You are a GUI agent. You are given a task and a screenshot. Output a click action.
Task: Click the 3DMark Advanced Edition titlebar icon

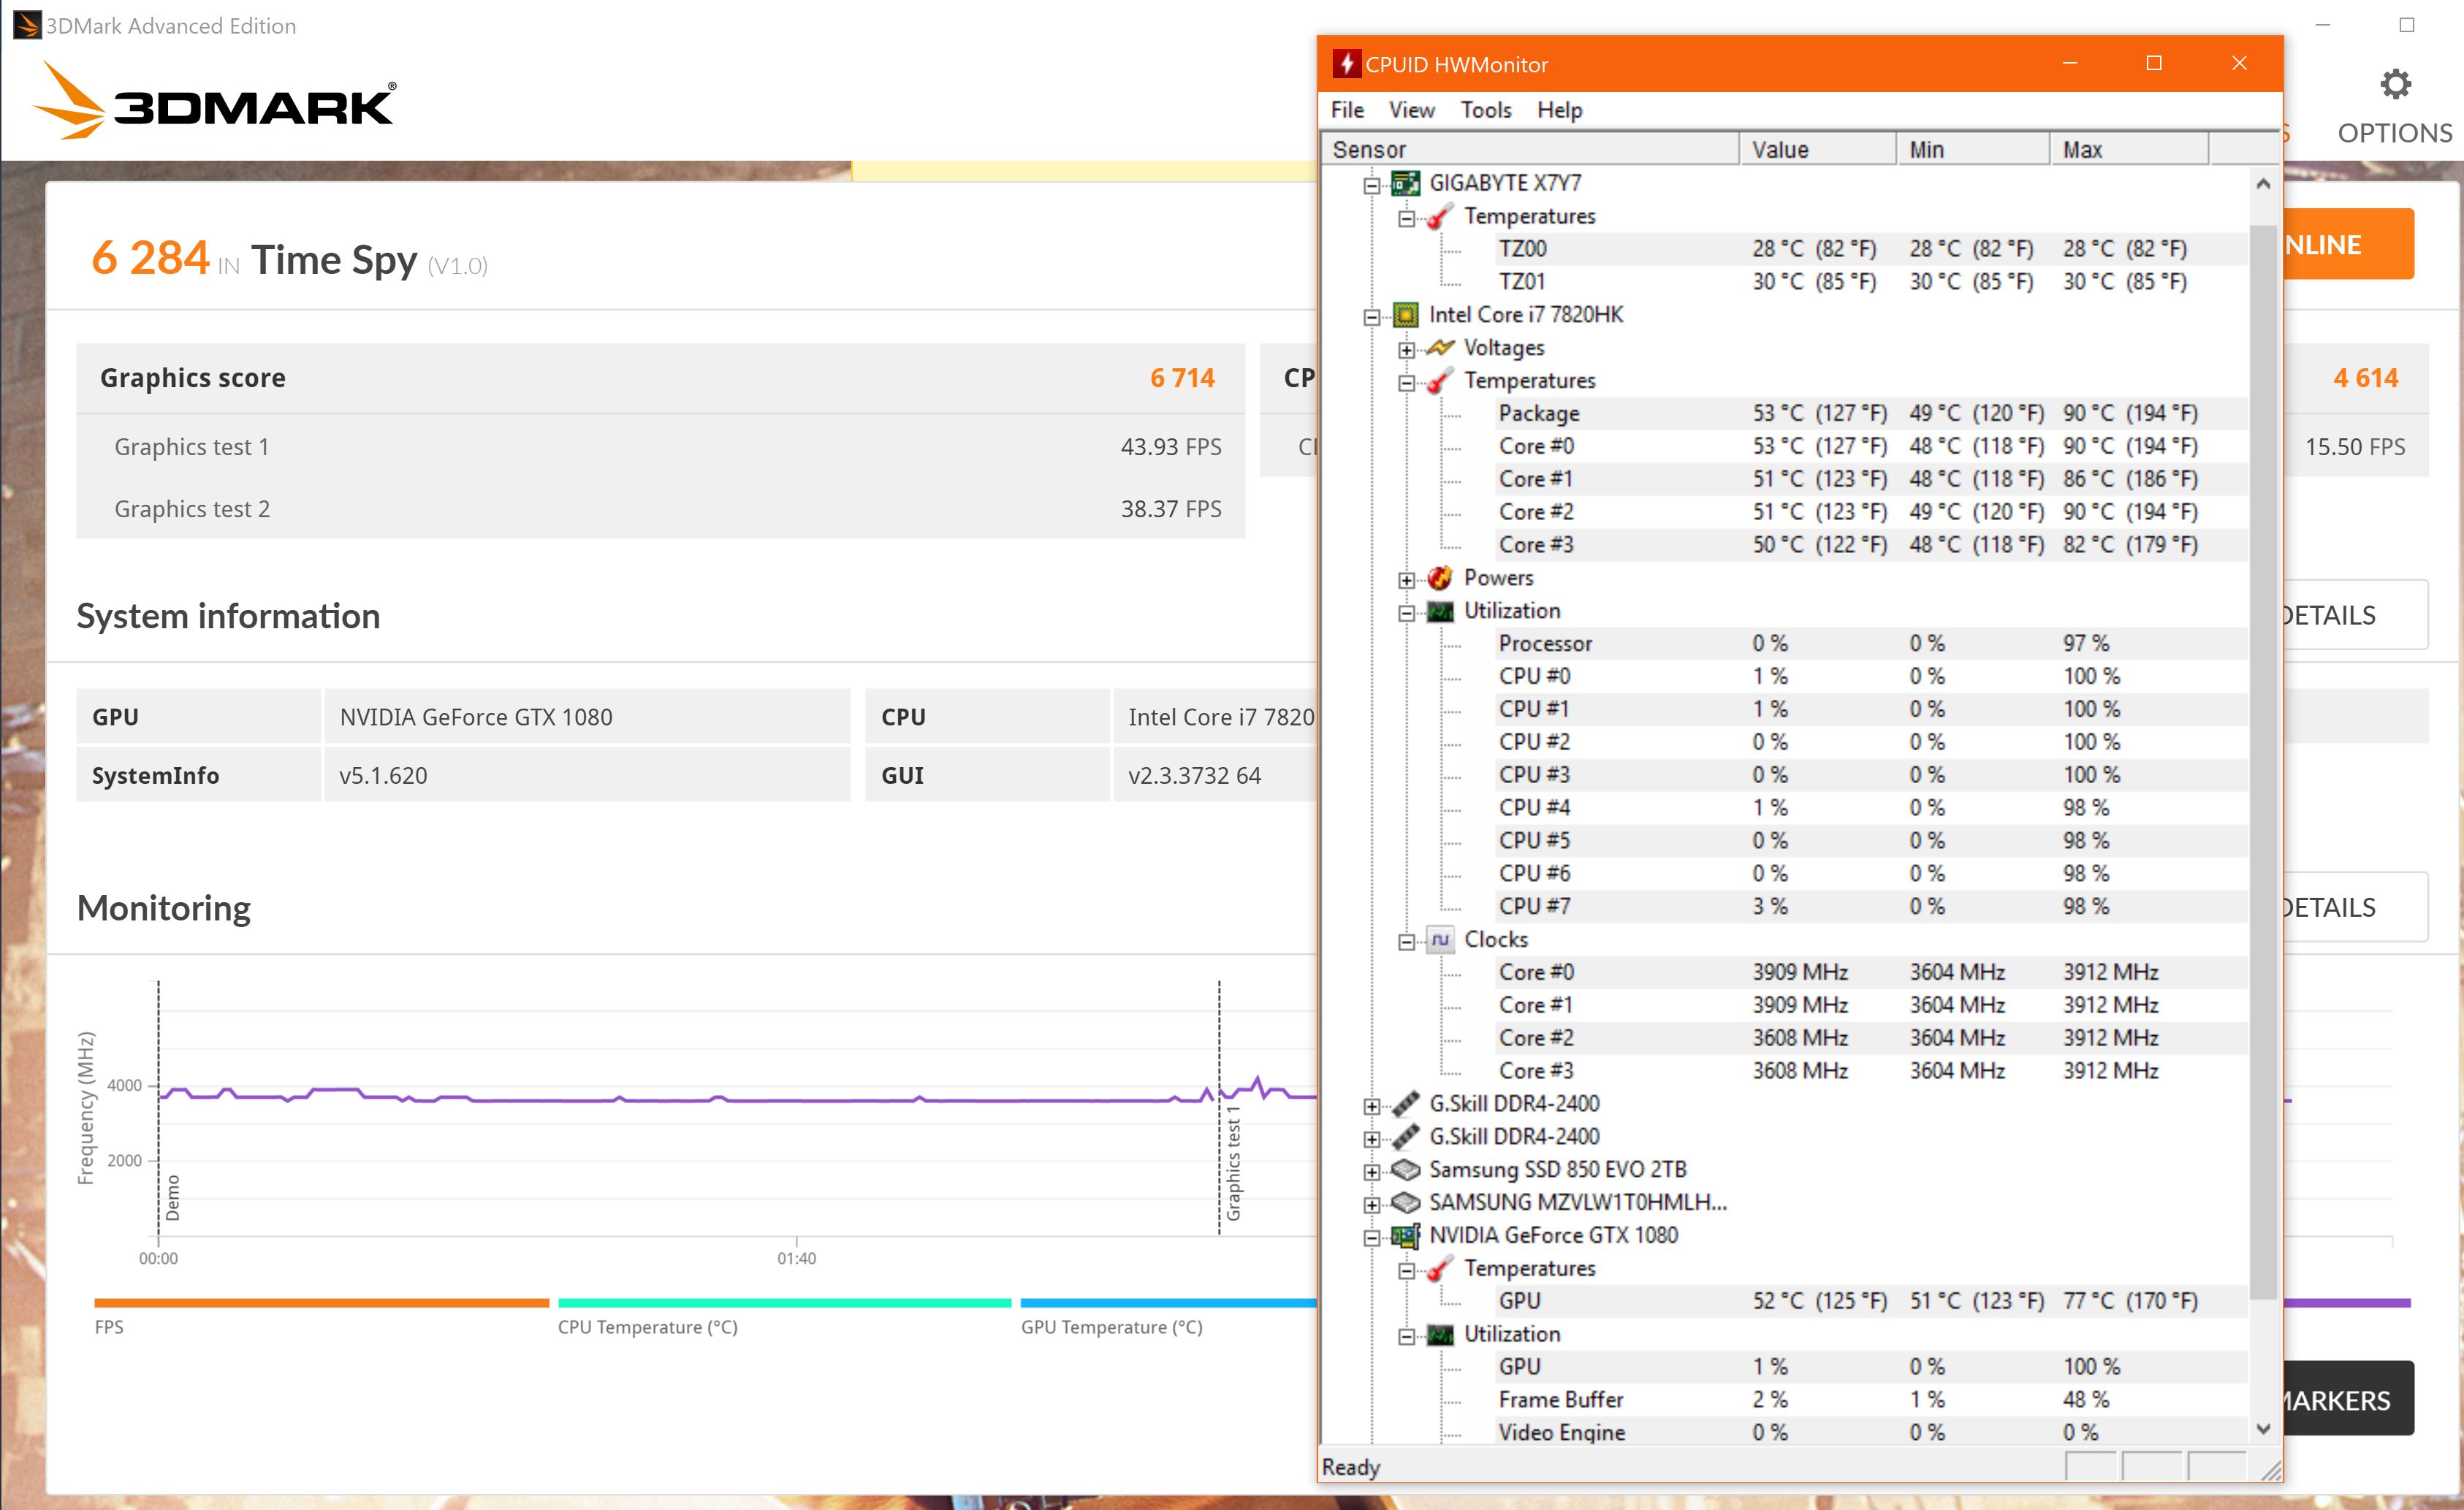(x=27, y=25)
